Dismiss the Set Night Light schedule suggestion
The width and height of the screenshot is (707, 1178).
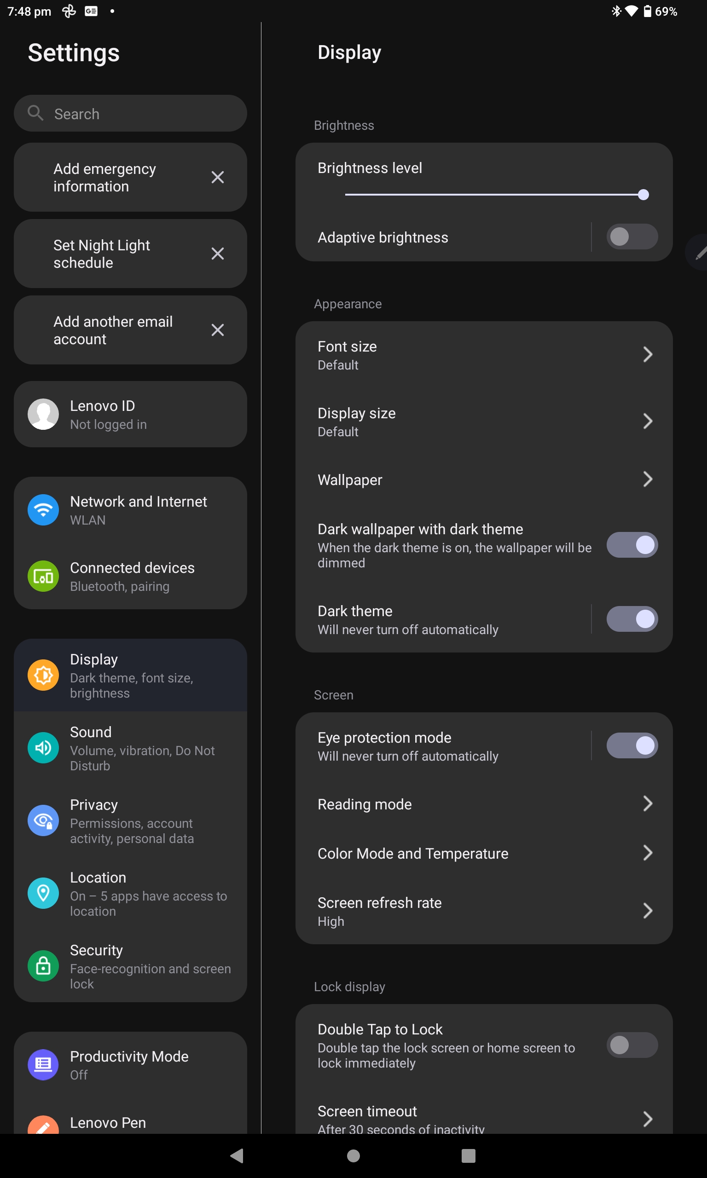click(217, 253)
